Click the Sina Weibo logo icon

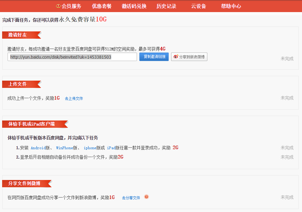(176, 57)
